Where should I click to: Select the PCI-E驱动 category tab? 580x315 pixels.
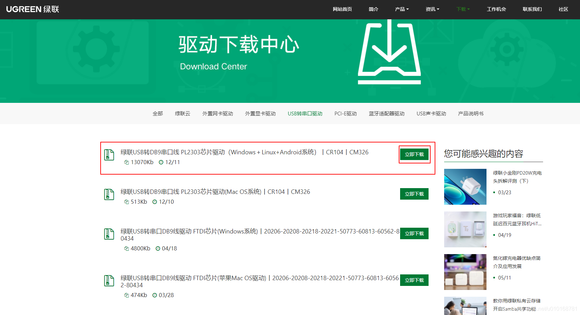346,114
